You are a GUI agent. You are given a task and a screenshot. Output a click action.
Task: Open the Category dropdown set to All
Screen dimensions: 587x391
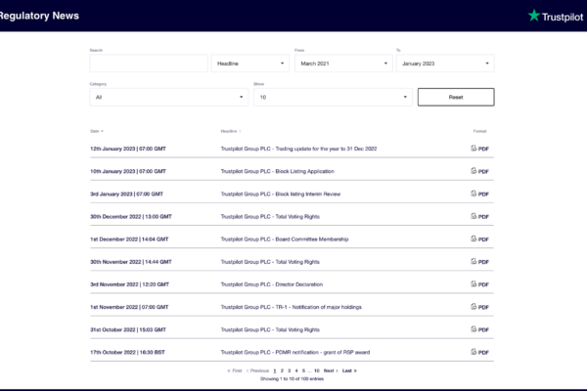coord(169,97)
